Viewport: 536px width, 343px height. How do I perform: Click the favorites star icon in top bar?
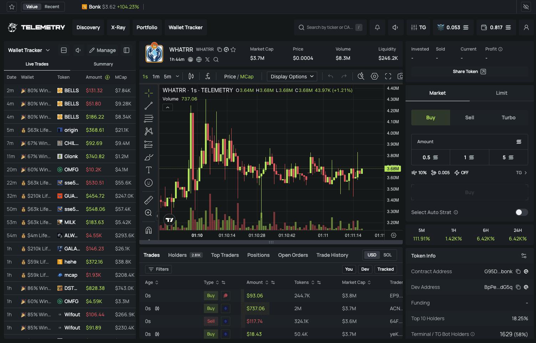pos(12,7)
